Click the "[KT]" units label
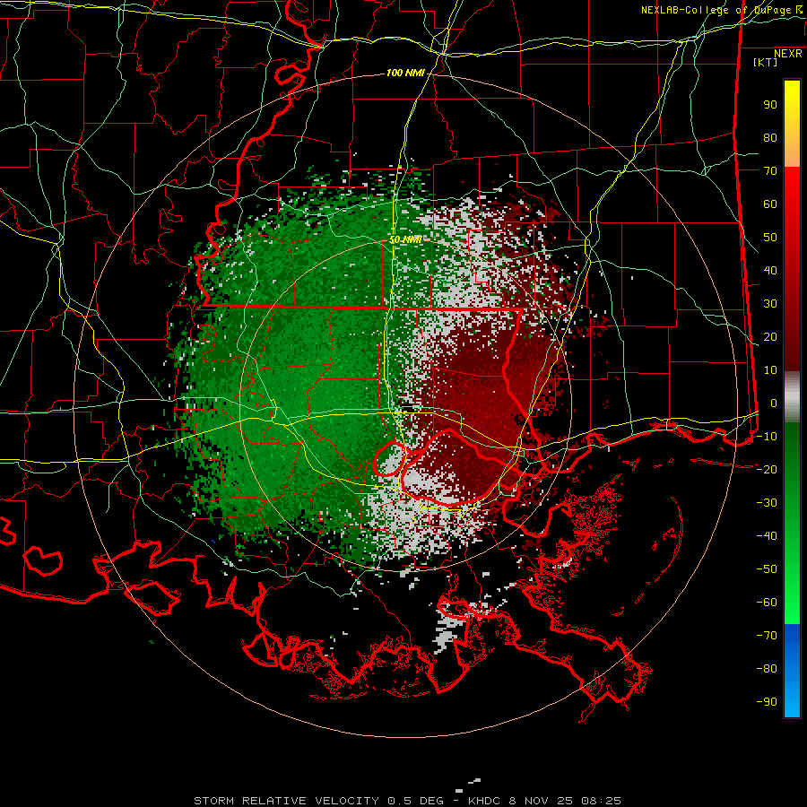Screen dimensions: 807x807 pyautogui.click(x=766, y=62)
